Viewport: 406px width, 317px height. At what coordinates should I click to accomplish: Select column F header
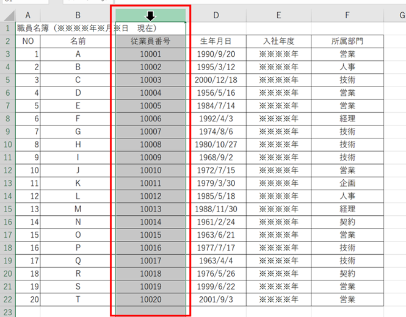tap(347, 15)
